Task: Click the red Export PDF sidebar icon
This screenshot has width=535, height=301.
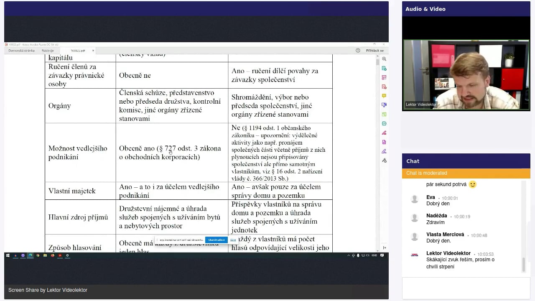Action: [384, 87]
